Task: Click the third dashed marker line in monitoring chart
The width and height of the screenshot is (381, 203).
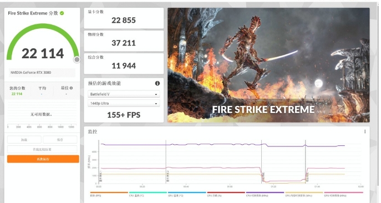Action: tap(261, 161)
